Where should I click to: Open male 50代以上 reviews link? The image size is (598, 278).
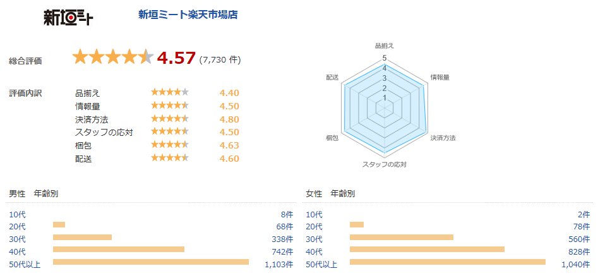click(25, 264)
